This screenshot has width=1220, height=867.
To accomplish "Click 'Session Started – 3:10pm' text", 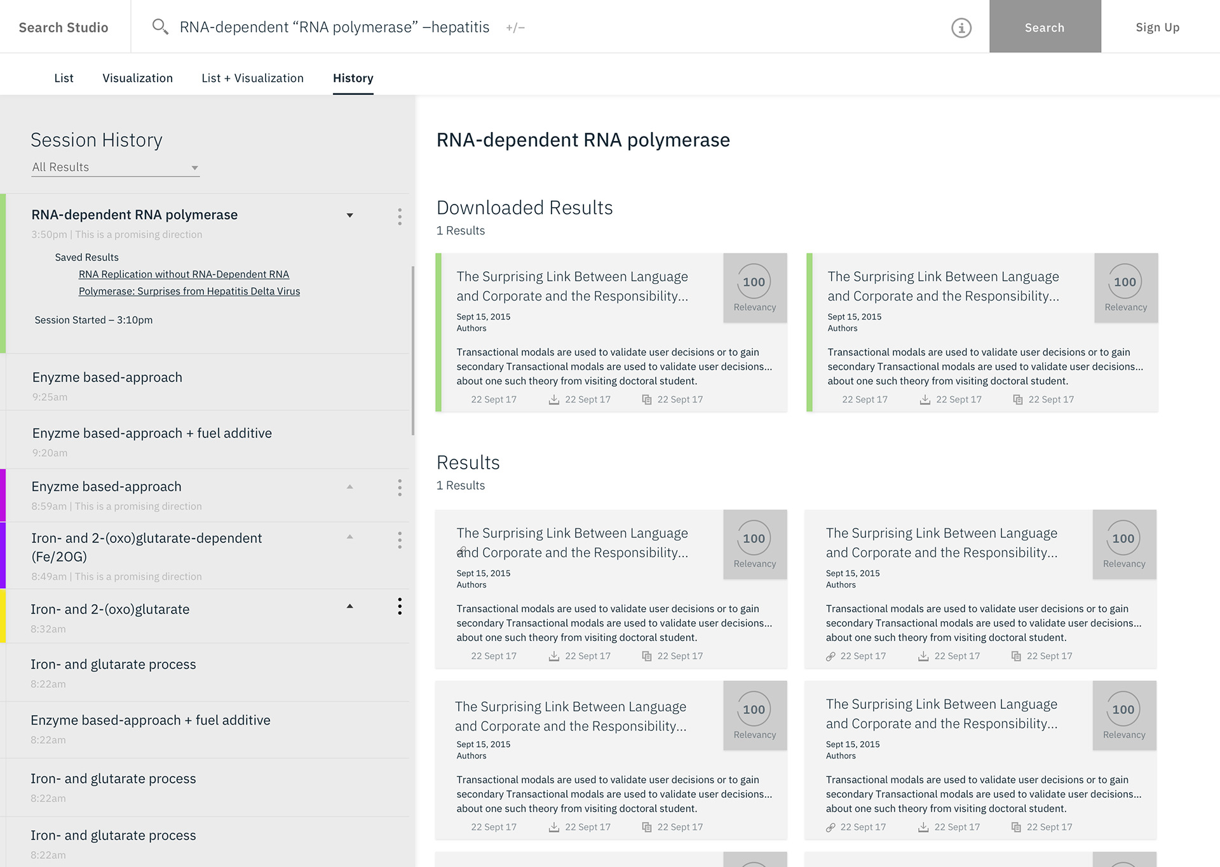I will (x=93, y=320).
